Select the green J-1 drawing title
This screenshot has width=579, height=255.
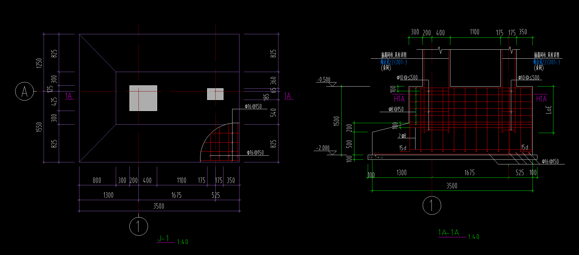(163, 238)
